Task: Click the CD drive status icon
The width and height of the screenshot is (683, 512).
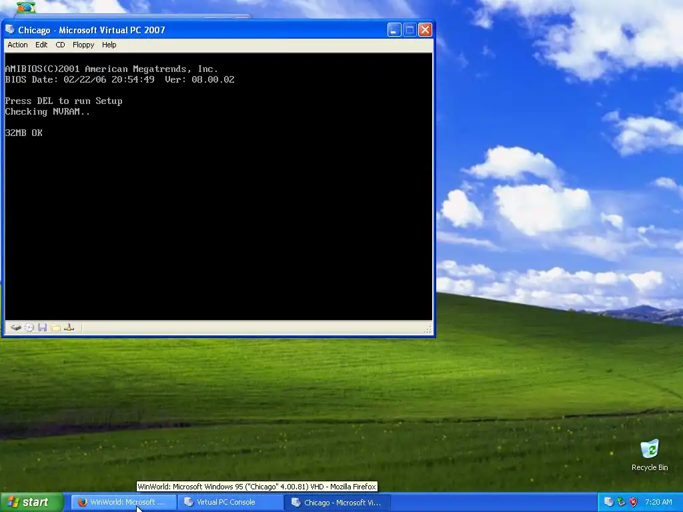Action: click(29, 327)
